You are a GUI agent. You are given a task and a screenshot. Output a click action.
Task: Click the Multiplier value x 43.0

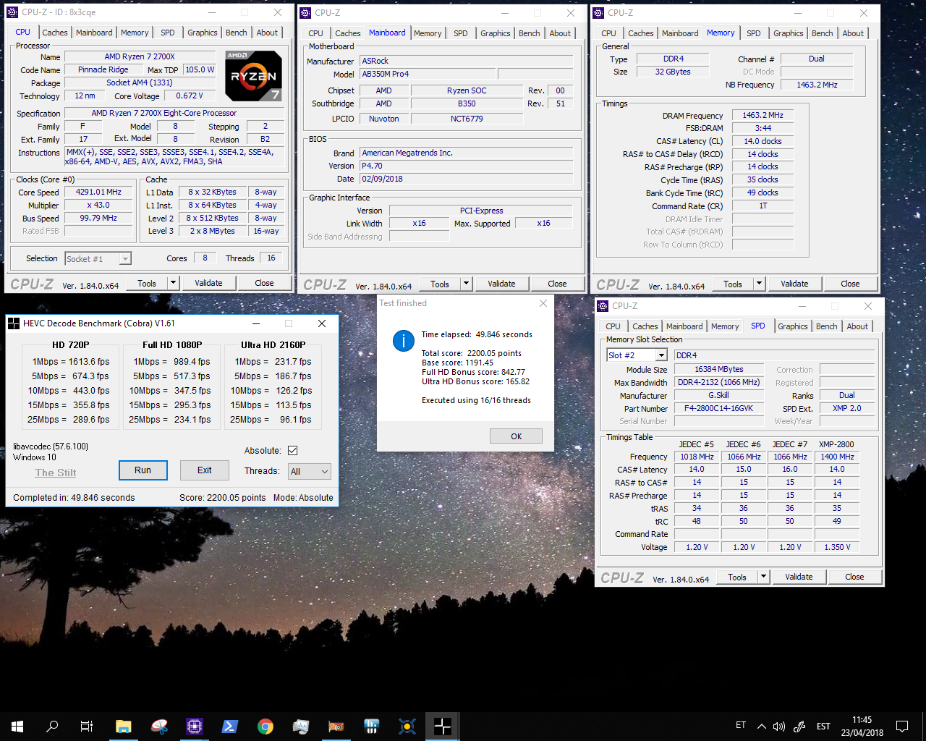[98, 205]
